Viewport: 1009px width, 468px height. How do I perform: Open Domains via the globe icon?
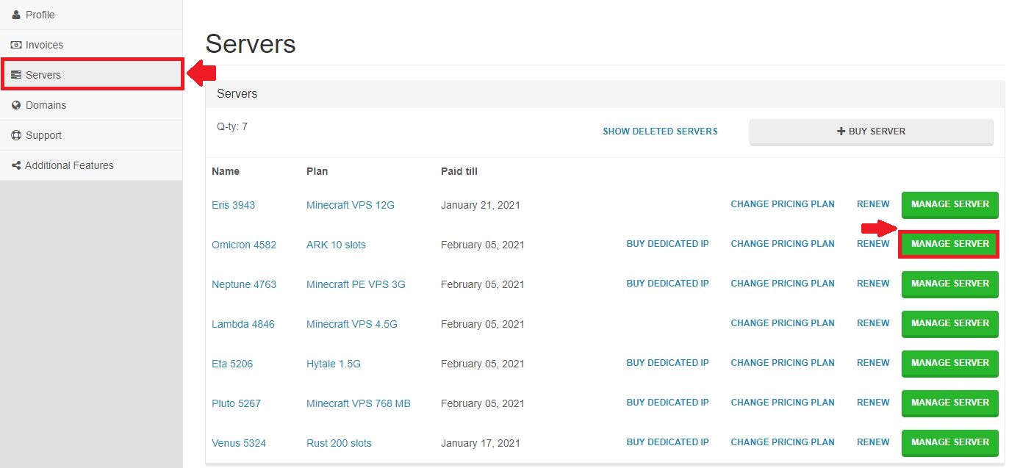(x=15, y=105)
